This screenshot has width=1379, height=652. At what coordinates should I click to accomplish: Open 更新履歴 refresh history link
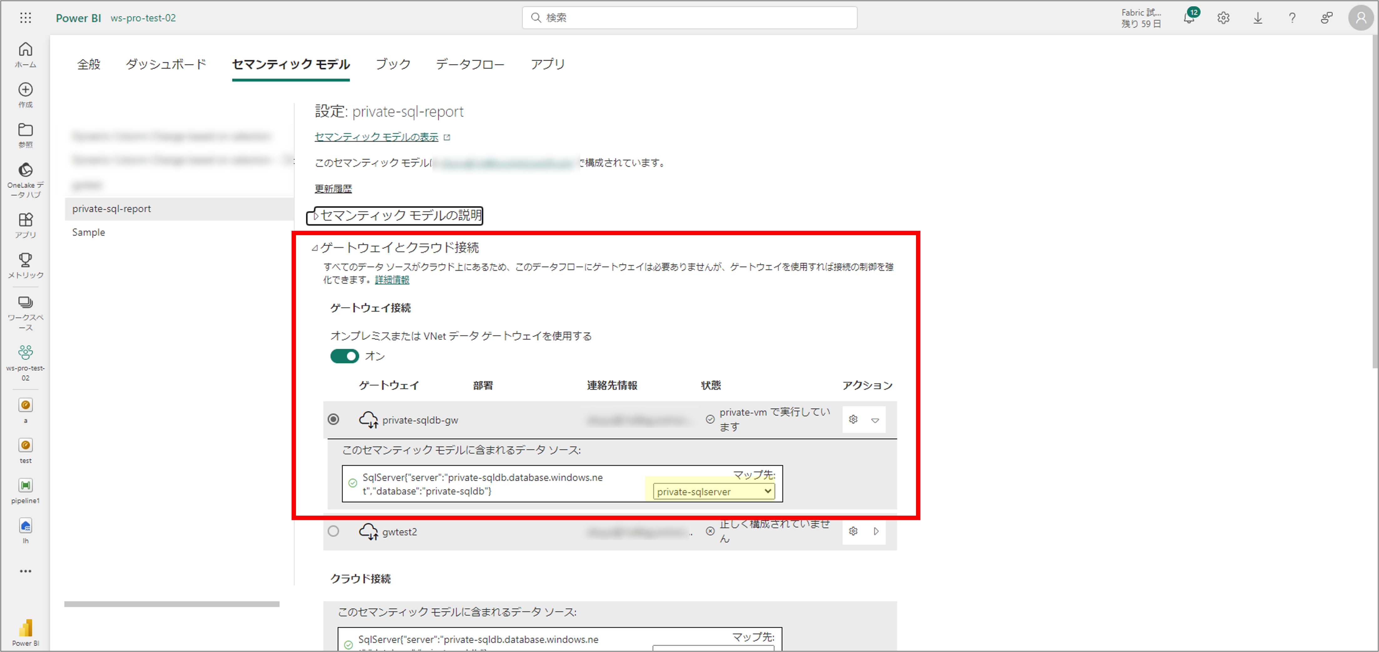pyautogui.click(x=333, y=189)
